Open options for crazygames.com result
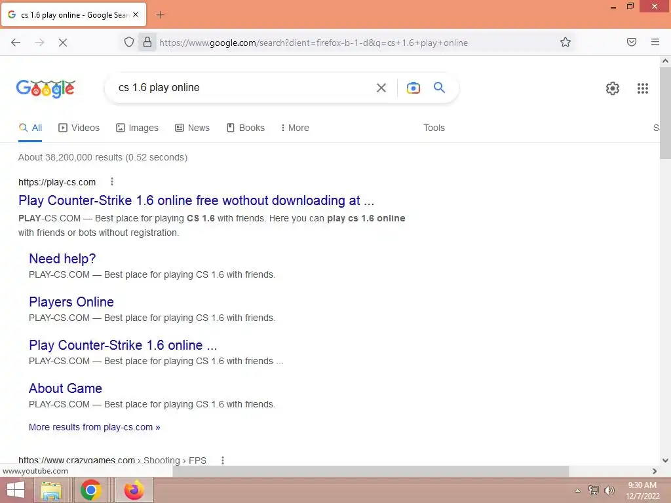Screen dimensions: 671x503 click(223, 460)
